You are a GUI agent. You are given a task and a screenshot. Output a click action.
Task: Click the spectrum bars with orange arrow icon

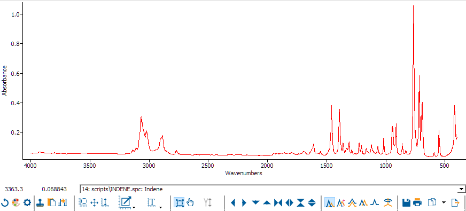pyautogui.click(x=63, y=203)
